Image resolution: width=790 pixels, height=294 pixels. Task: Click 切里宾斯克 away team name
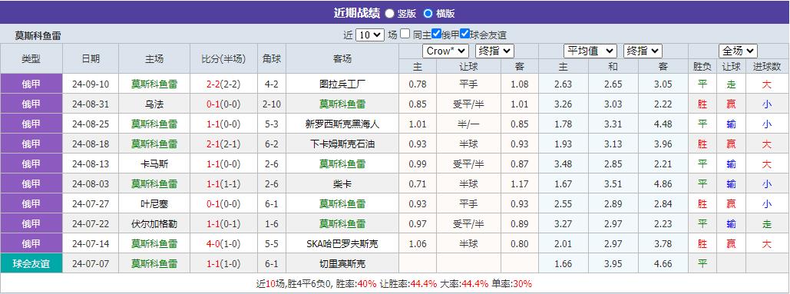click(342, 264)
